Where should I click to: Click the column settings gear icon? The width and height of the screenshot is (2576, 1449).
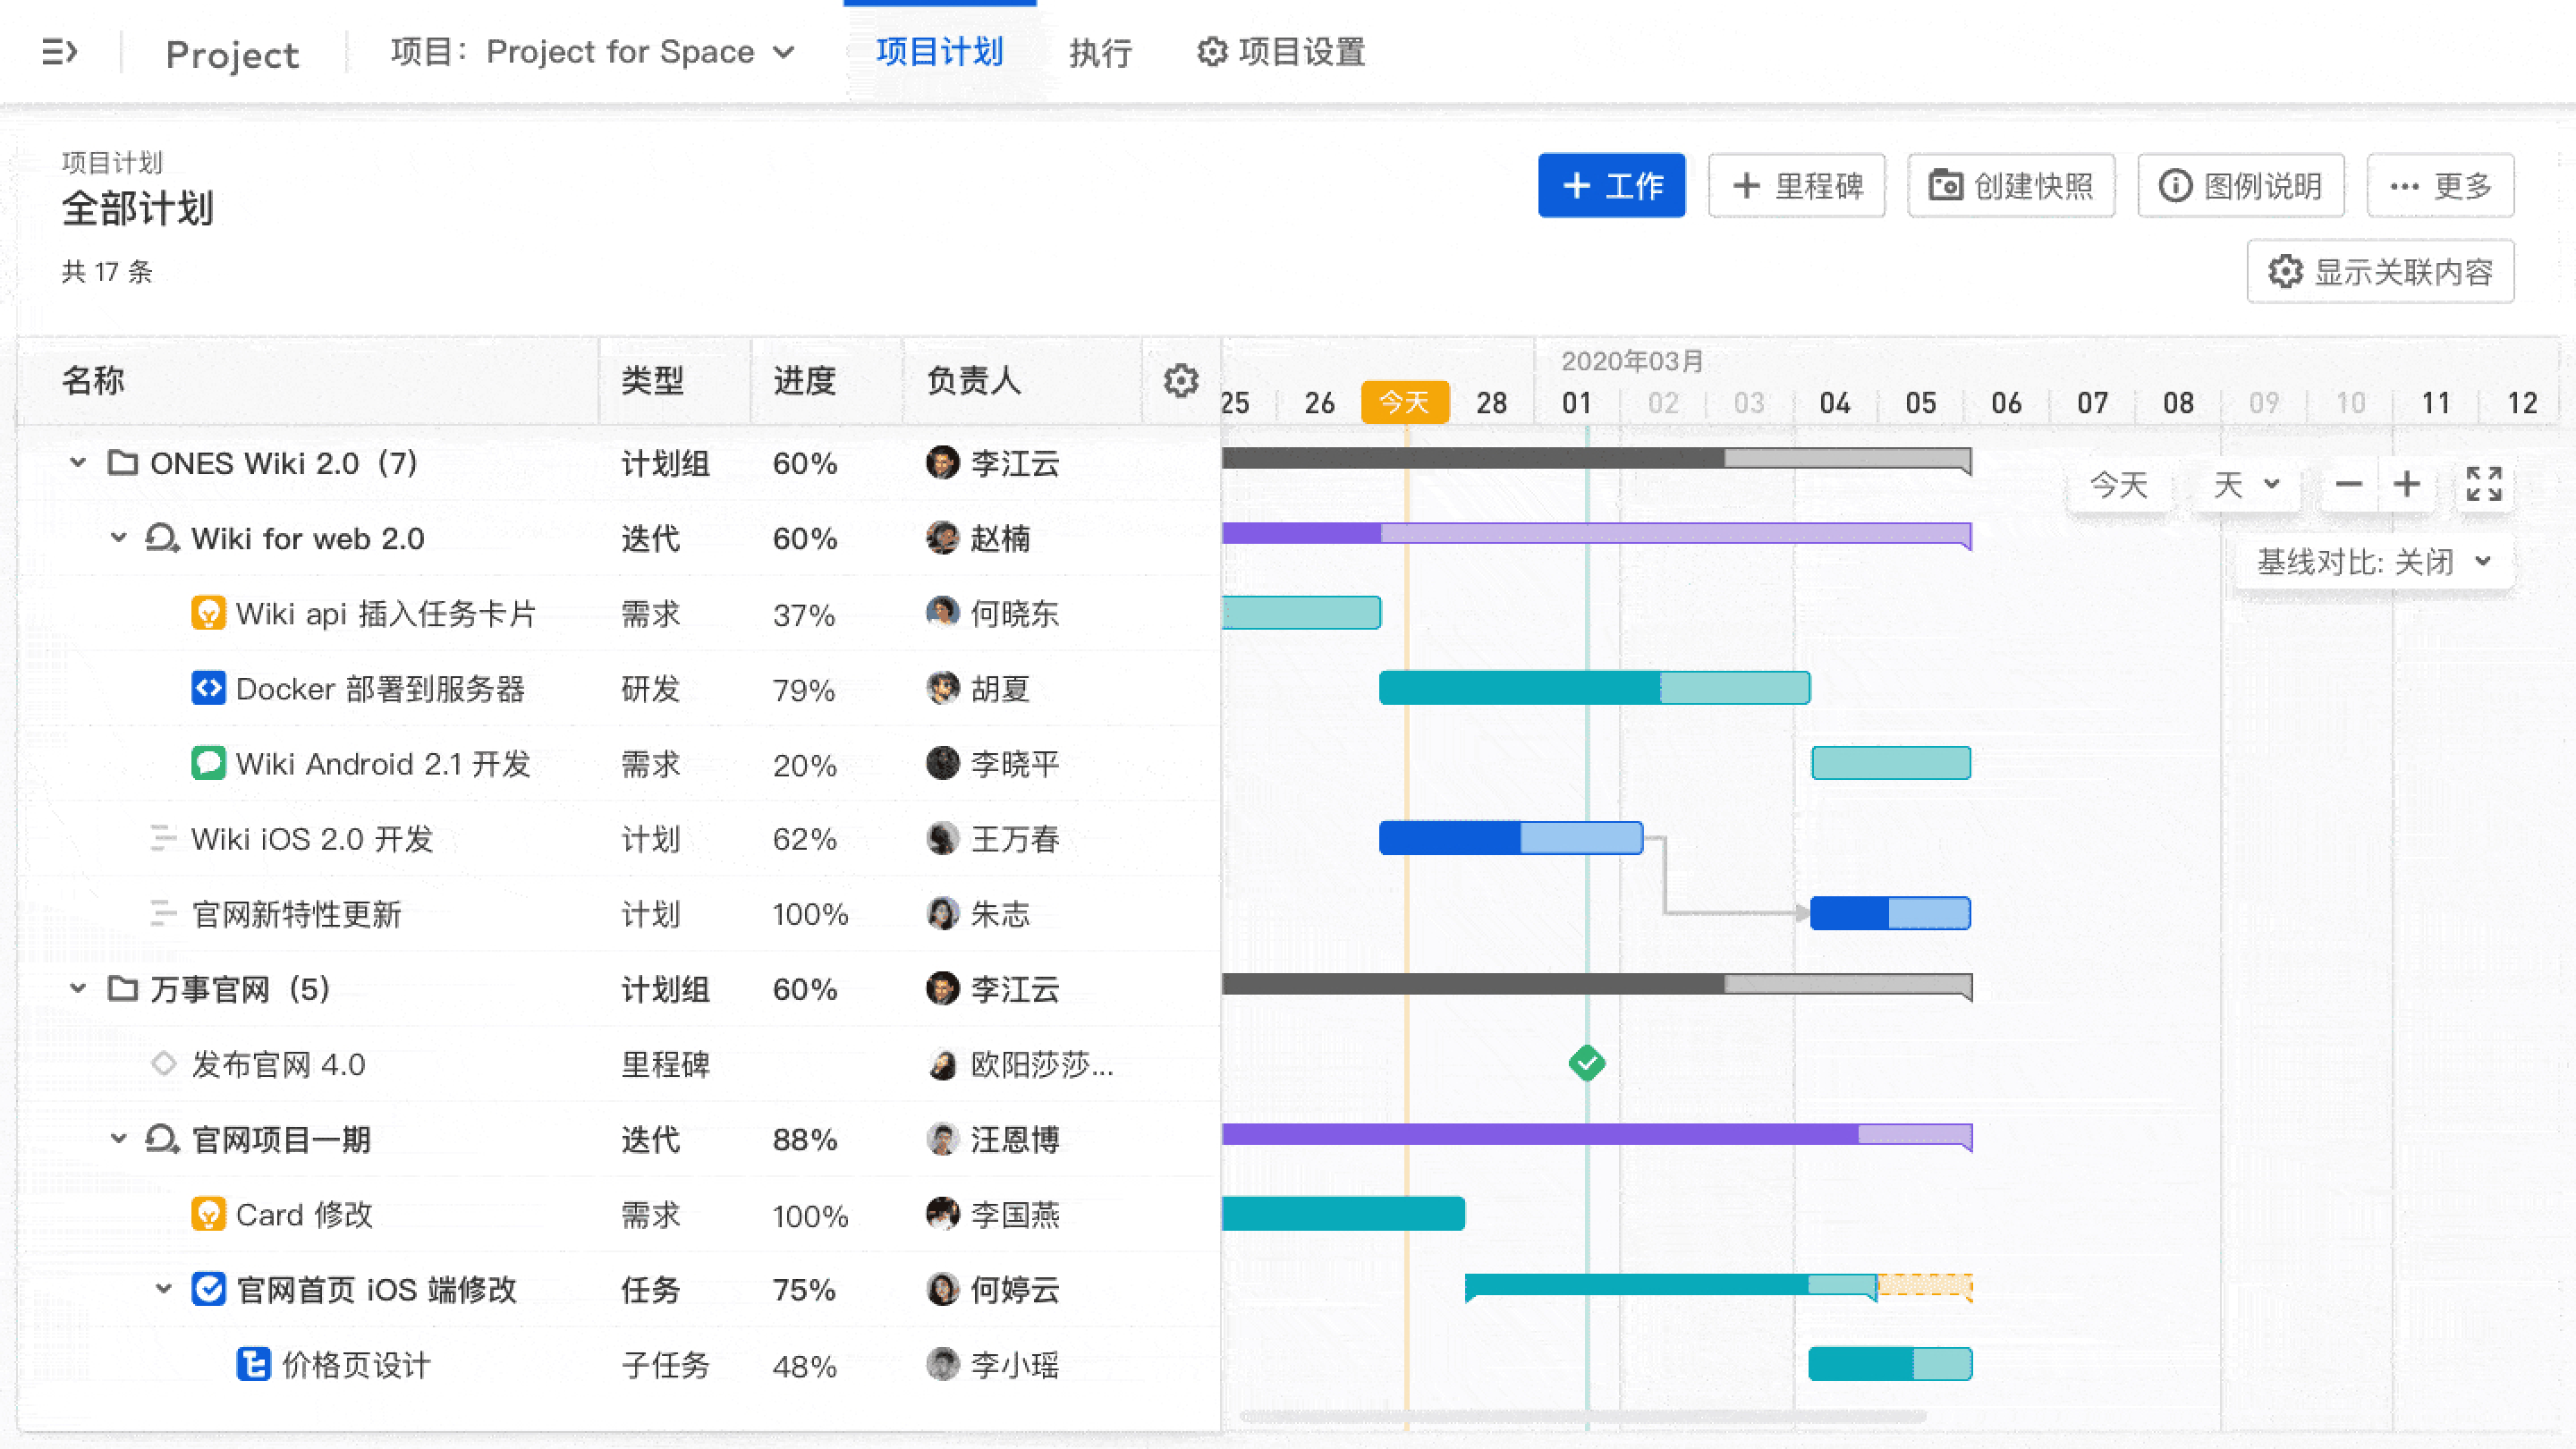[1180, 380]
